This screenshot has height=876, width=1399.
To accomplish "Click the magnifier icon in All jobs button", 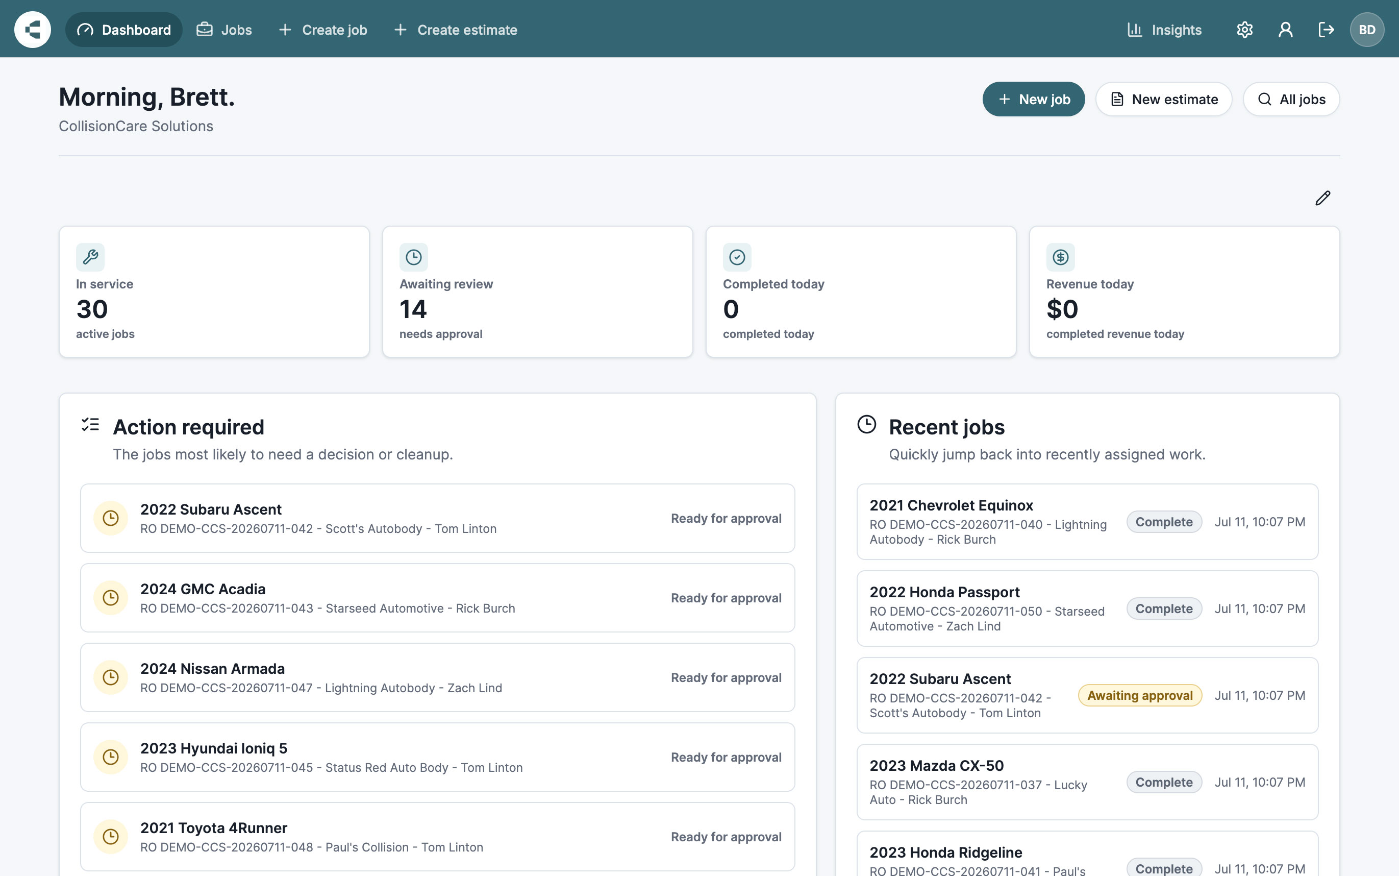I will tap(1265, 99).
